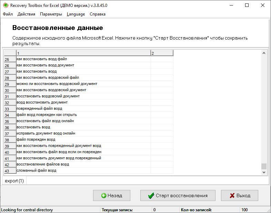Select row 27 cell 'как восстановить ворд'
Viewport: 271px width, 213px height.
point(83,72)
